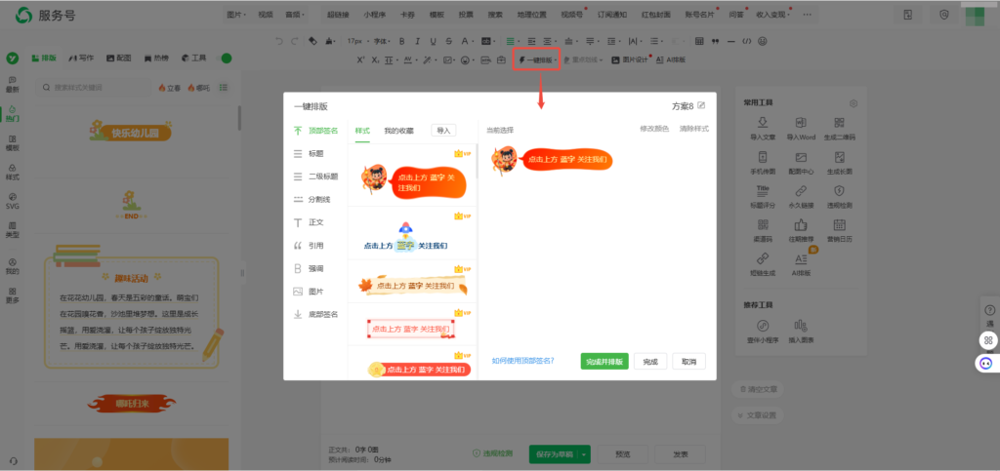Open the 音频 dropdown in top bar
The height and width of the screenshot is (471, 1000).
click(x=295, y=15)
